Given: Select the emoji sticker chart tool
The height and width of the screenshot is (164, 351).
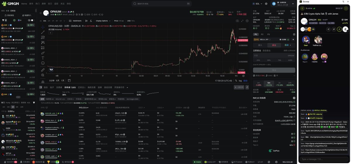Looking at the screenshot, I should click(43, 63).
